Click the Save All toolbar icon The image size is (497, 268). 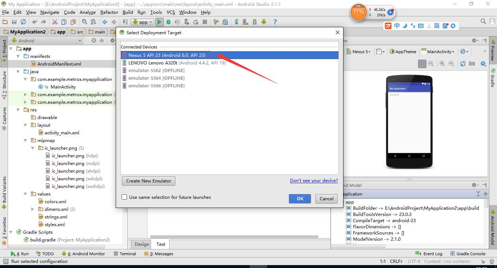(14, 22)
